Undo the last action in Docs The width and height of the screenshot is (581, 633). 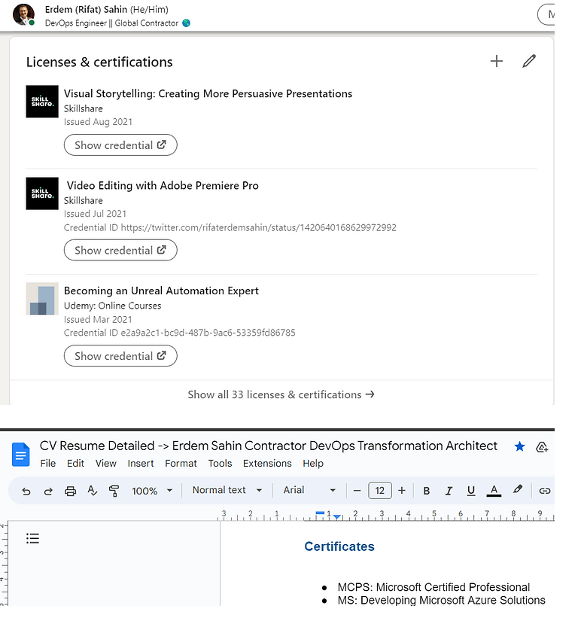tap(26, 491)
